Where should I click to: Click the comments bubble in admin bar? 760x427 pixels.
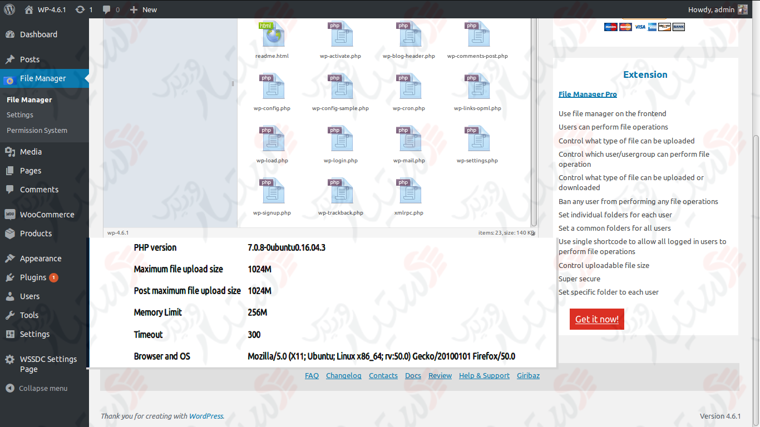tap(111, 9)
